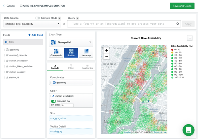198x139 pixels.
Task: Click the yellow 10 - 20 legend swatch
Action: click(172, 52)
